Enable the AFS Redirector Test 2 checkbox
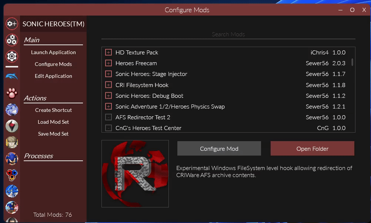The width and height of the screenshot is (371, 223). pyautogui.click(x=108, y=117)
